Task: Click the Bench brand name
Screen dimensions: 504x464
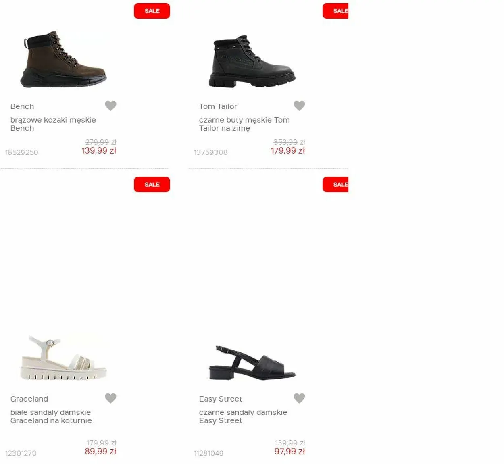Action: tap(22, 106)
